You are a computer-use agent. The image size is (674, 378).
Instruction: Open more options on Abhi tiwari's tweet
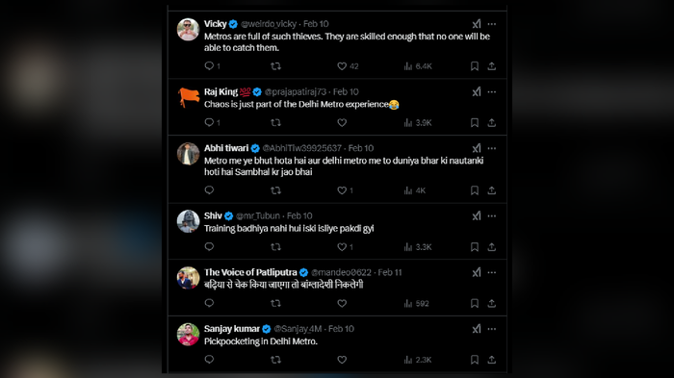492,148
